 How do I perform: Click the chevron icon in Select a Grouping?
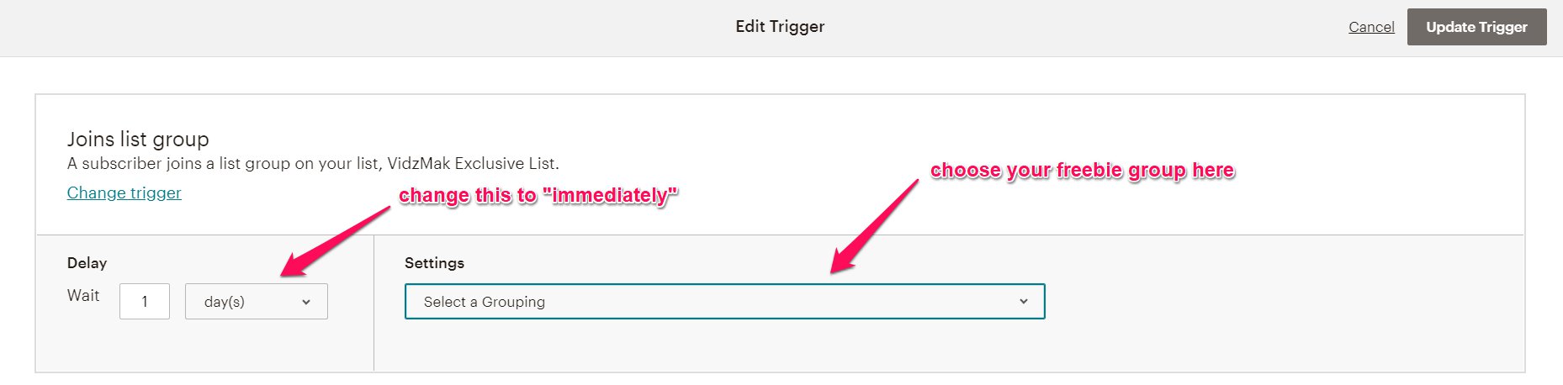click(1024, 302)
